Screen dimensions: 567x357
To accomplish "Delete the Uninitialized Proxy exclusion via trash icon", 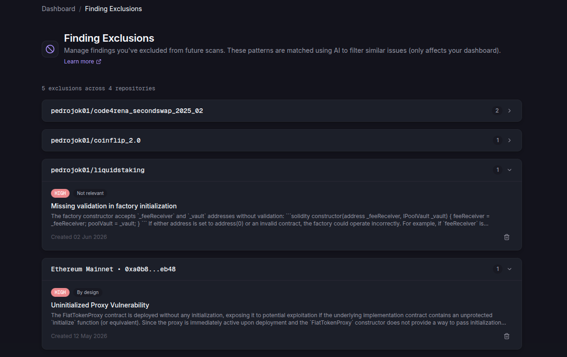I will coord(507,336).
